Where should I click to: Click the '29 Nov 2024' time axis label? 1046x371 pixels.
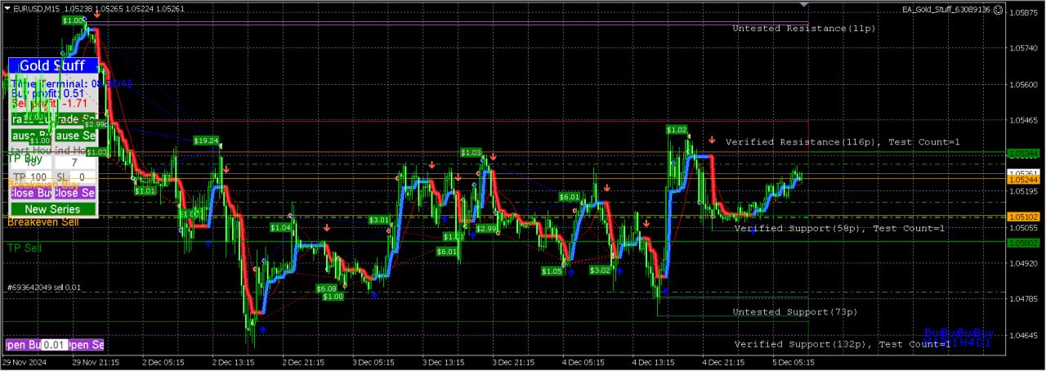pyautogui.click(x=25, y=360)
